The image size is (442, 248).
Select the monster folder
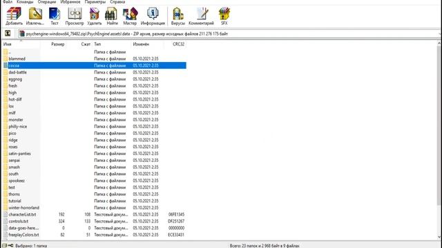pyautogui.click(x=16, y=119)
